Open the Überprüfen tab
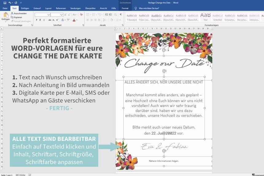Image resolution: width=264 pixels, height=176 pixels. click(91, 8)
